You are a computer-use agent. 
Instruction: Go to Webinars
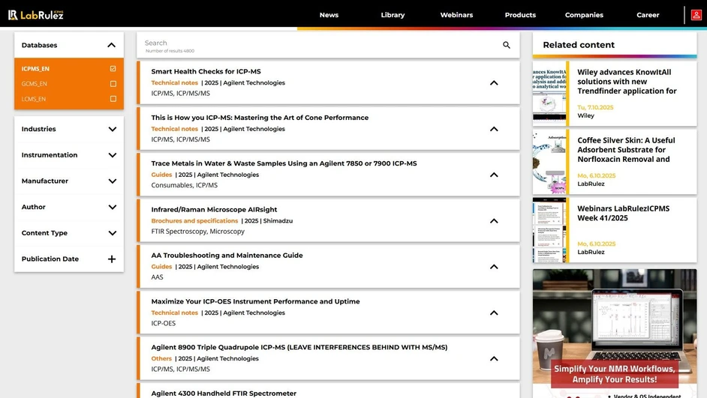pyautogui.click(x=456, y=15)
